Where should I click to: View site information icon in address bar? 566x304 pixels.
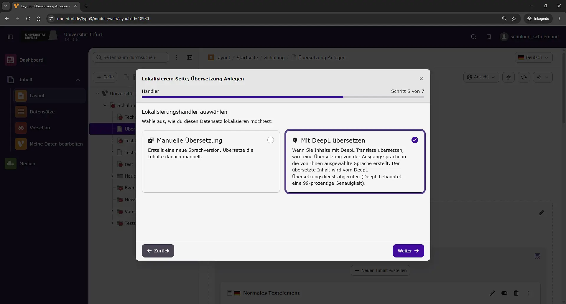click(x=51, y=19)
